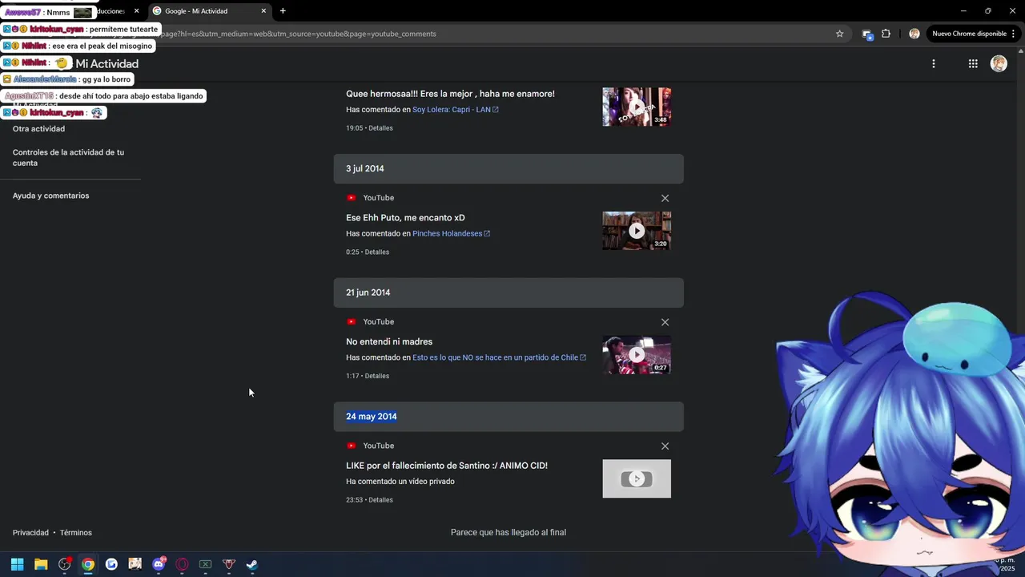Image resolution: width=1025 pixels, height=577 pixels.
Task: Open Steam from the taskbar
Action: (251, 564)
